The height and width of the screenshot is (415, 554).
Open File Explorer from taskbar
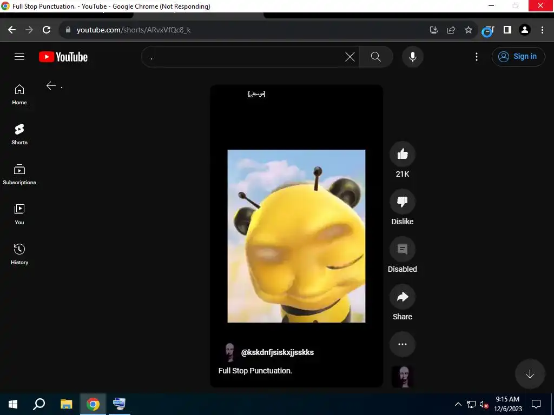[66, 404]
